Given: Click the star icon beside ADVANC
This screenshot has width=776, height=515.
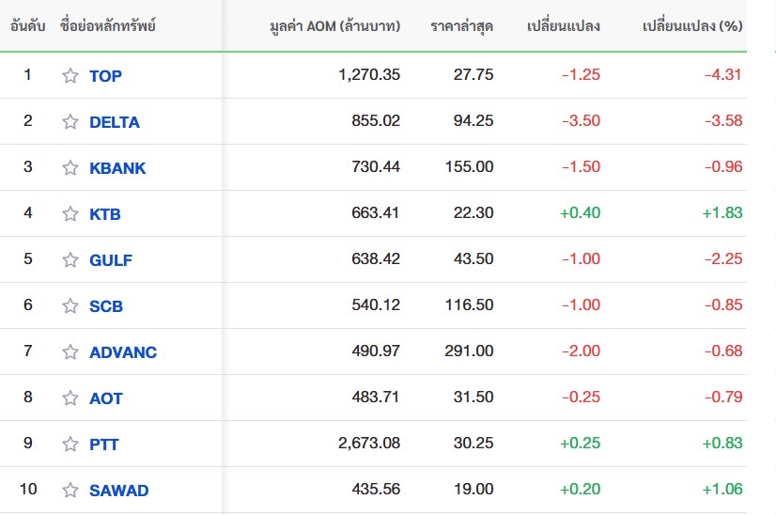Looking at the screenshot, I should pyautogui.click(x=70, y=352).
